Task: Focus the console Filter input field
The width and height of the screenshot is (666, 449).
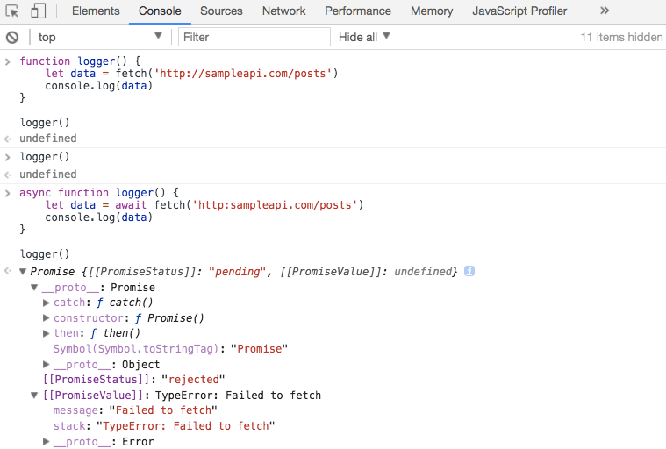Action: tap(254, 38)
